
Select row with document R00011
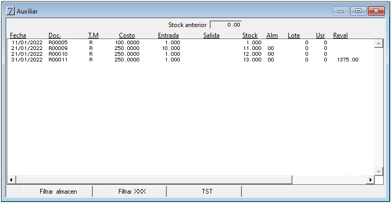[191, 60]
